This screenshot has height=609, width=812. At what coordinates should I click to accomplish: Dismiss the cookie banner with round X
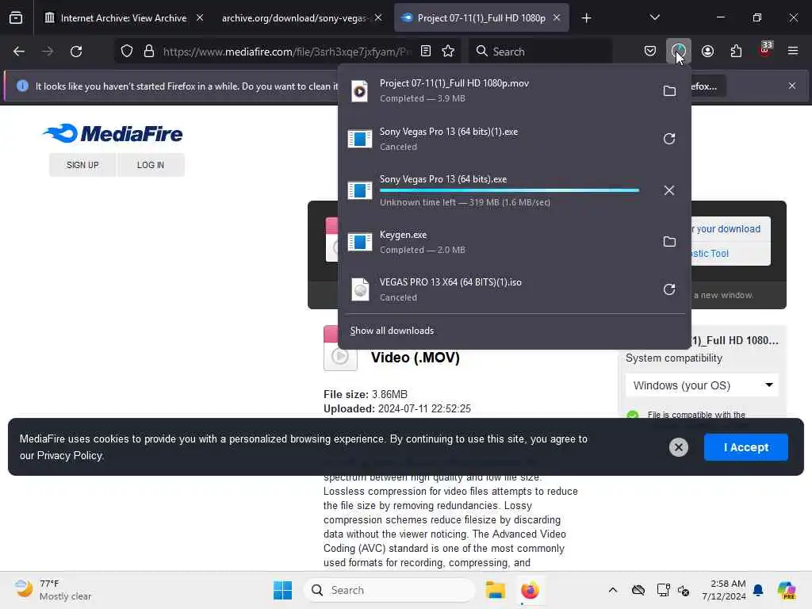tap(679, 447)
